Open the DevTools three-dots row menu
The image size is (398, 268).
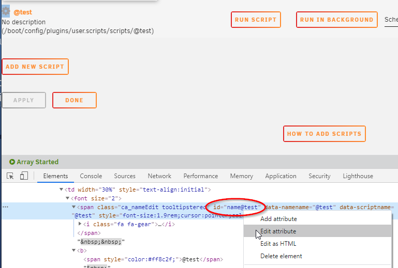click(5, 207)
